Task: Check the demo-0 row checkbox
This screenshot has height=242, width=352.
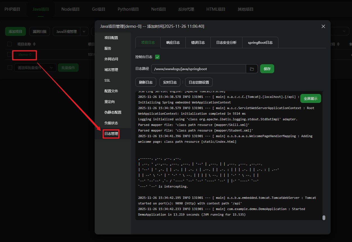Action: tap(10, 55)
